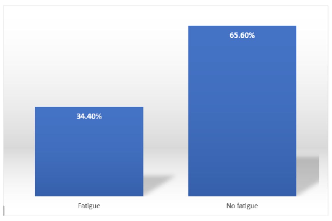
Task: Click the blank space between the axis labels
Action: 165,206
